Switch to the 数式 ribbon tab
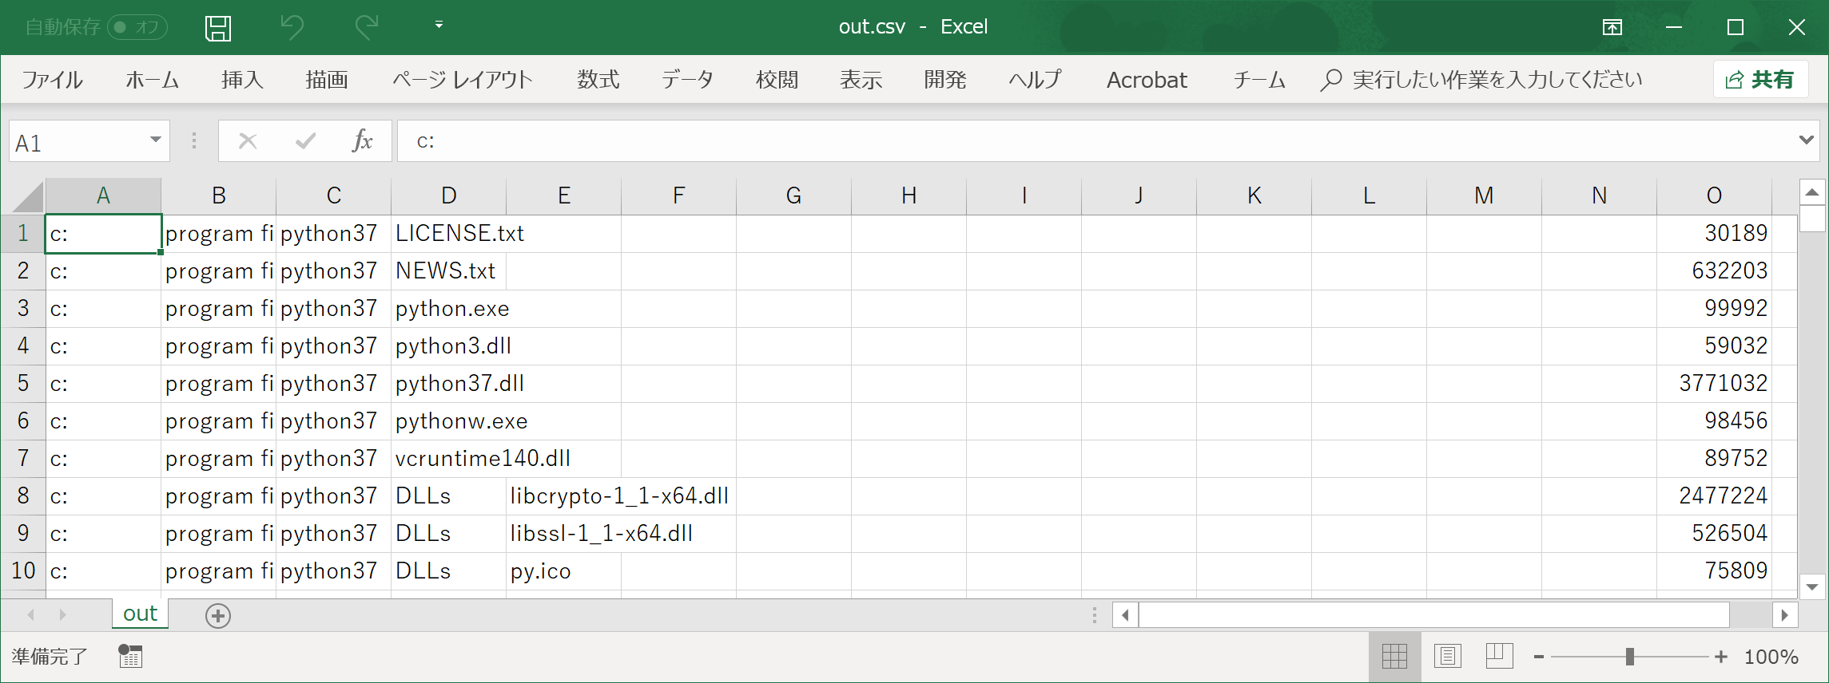The height and width of the screenshot is (683, 1829). click(x=598, y=80)
